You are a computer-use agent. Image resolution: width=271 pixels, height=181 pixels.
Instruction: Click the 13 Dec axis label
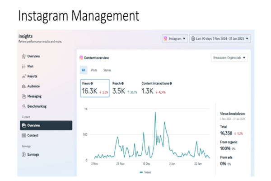click(x=146, y=164)
